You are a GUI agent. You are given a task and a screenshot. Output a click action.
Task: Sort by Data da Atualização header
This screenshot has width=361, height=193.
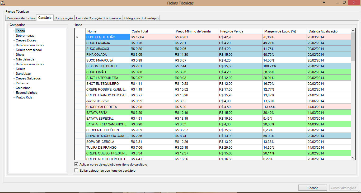point(329,31)
